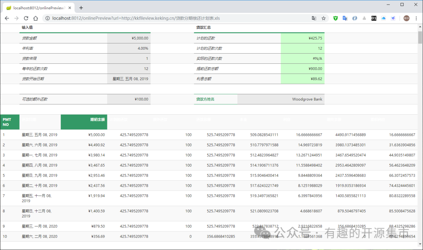Image resolution: width=423 pixels, height=250 pixels.
Task: Select total payment cell 356.6868410285
Action: (215, 237)
